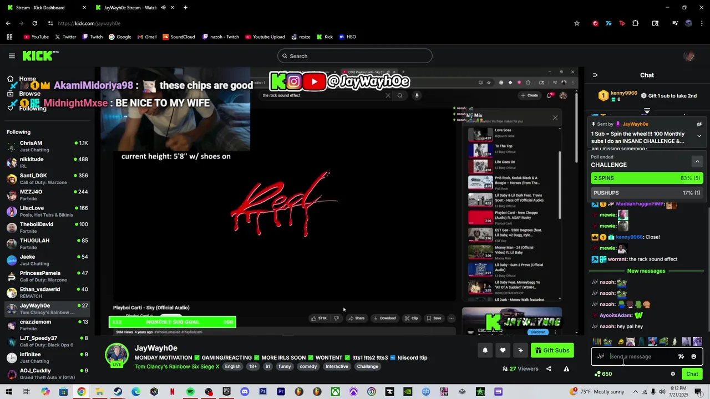Open YouTube bookmark

tap(36, 37)
